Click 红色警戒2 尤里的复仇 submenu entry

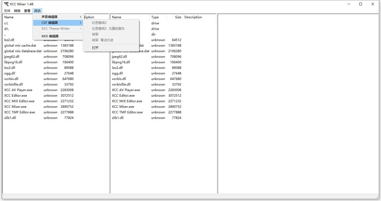111,28
